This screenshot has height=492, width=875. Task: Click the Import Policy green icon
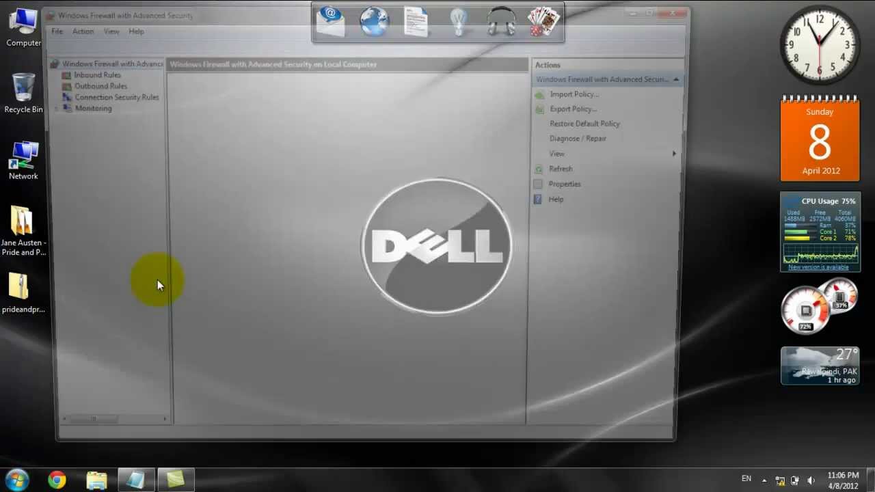point(539,94)
